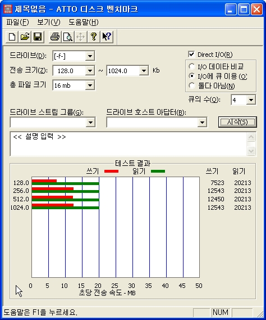Click the context help arrow-question icon
The height and width of the screenshot is (320, 266).
click(x=107, y=37)
